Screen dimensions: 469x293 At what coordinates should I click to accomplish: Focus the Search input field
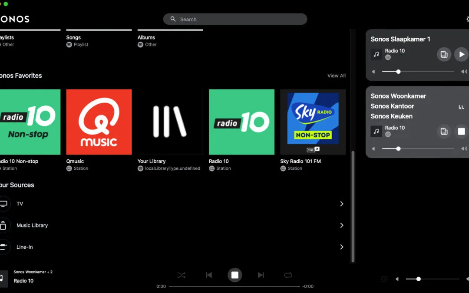point(235,19)
